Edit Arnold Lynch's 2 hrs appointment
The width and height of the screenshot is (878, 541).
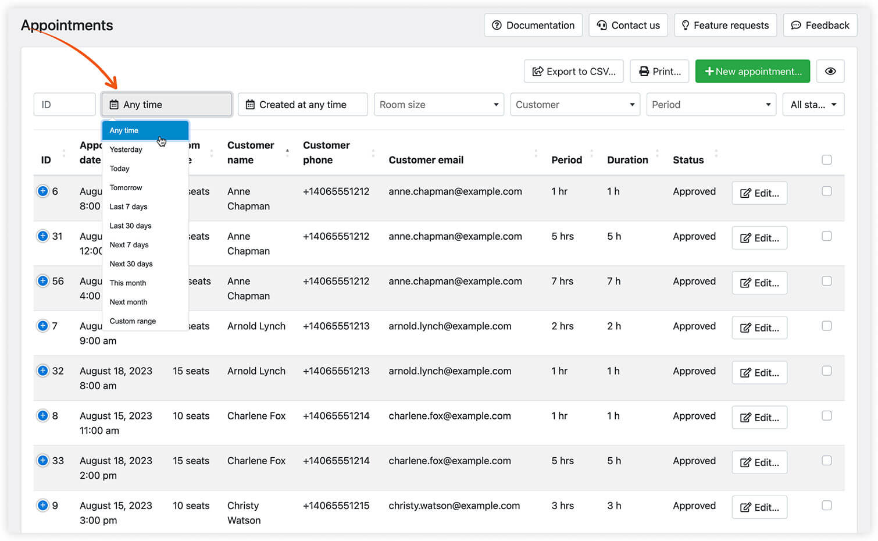(759, 328)
